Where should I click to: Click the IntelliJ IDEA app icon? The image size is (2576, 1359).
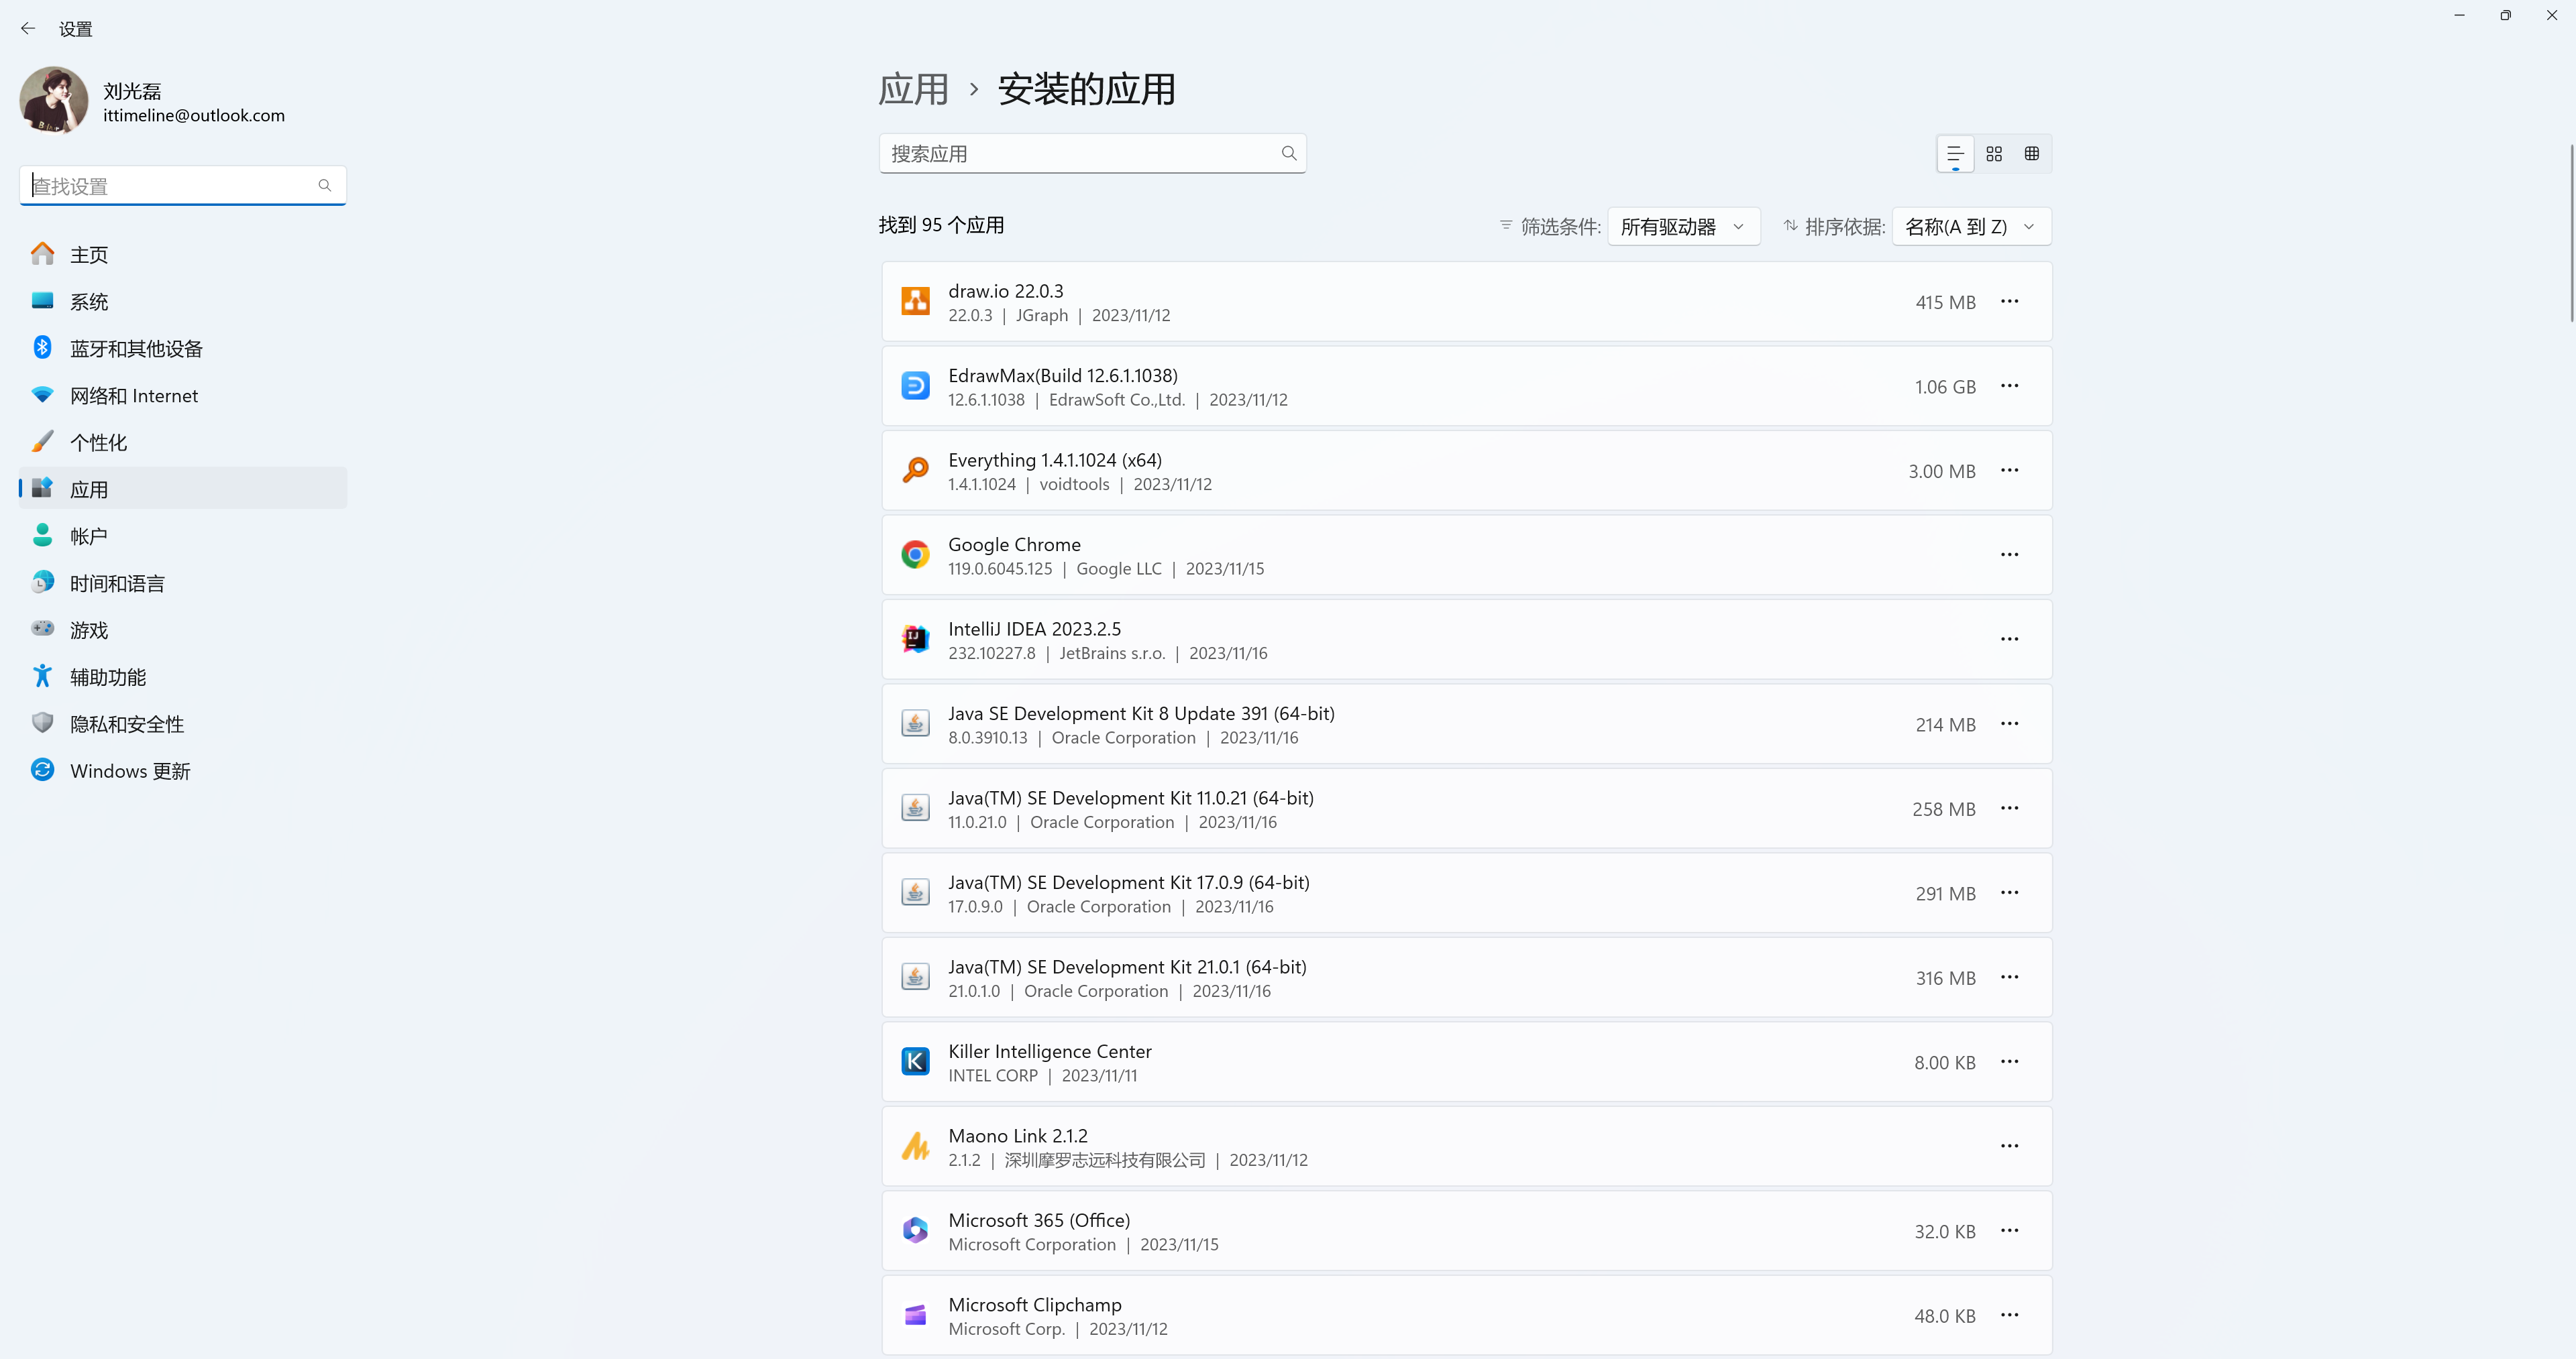click(915, 638)
